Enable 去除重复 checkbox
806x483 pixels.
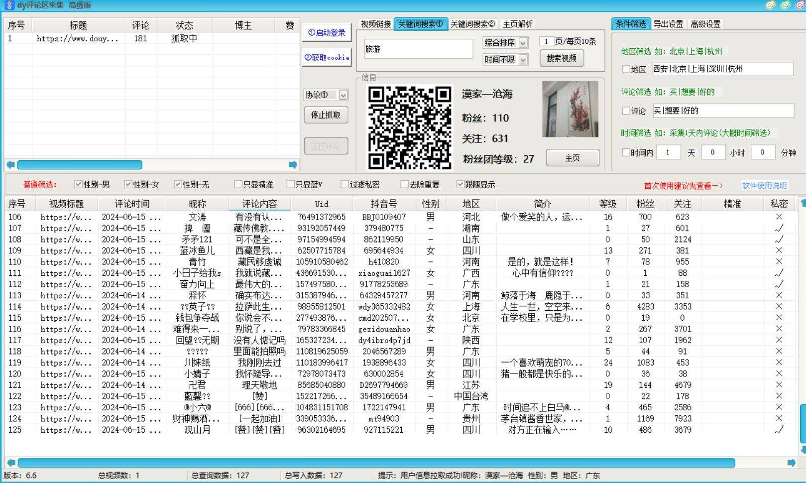[405, 184]
